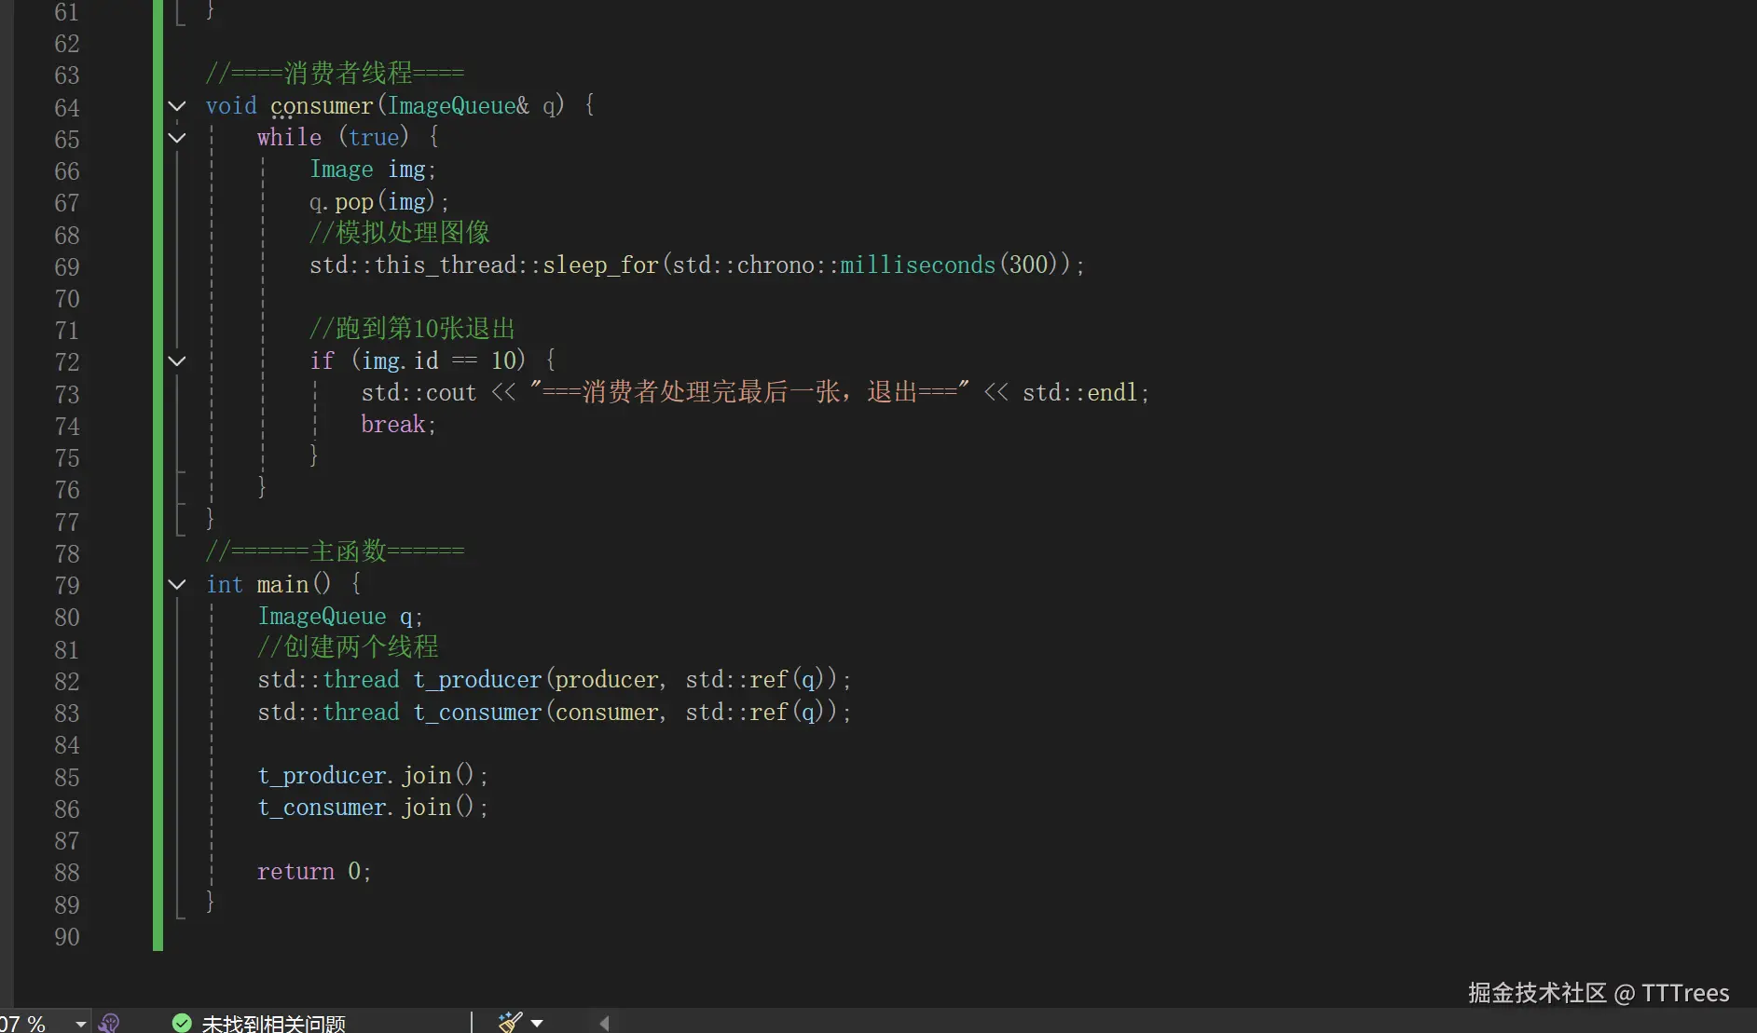1757x1033 pixels.
Task: Click the ImageQueue& parameter type on line 64
Action: (x=459, y=106)
